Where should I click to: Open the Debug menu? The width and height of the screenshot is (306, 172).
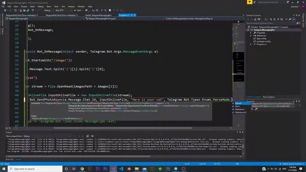40,6
